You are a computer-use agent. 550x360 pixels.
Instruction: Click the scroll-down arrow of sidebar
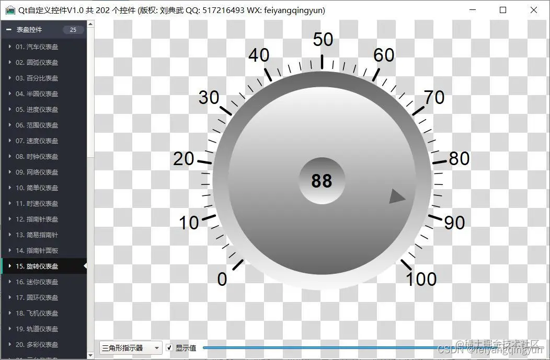90,355
